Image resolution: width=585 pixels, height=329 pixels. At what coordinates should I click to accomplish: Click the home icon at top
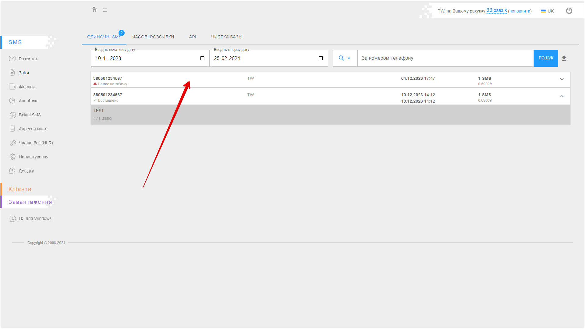[x=94, y=10]
